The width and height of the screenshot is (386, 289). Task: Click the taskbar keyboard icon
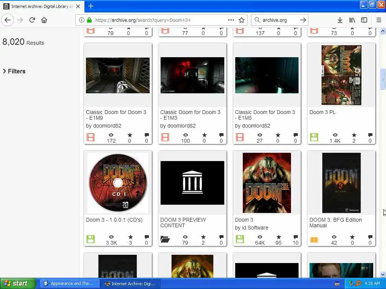tap(337, 284)
